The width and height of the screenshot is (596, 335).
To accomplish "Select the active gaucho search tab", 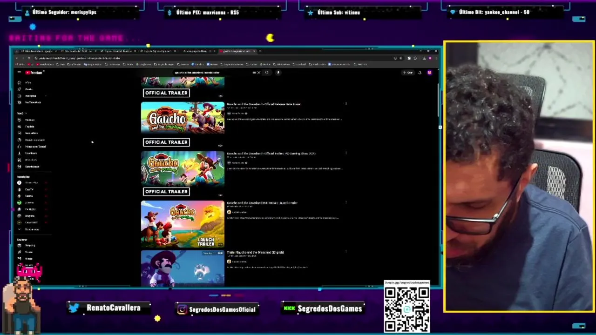I will [237, 51].
